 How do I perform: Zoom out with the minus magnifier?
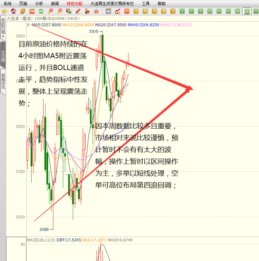59,11
